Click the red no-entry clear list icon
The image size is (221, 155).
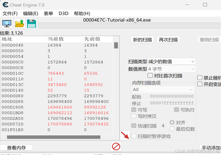coord(116,146)
